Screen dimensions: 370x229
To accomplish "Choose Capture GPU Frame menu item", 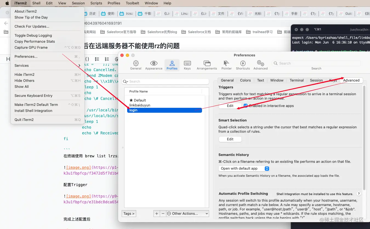I will 47,47.
